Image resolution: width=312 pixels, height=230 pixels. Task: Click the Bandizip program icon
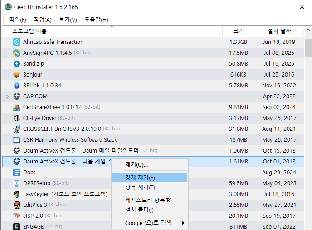click(17, 64)
